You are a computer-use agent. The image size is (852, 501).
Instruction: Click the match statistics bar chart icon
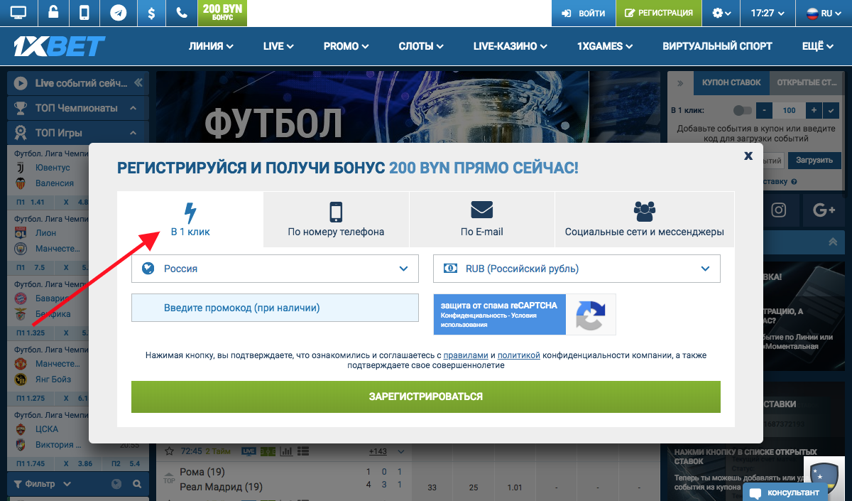287,451
